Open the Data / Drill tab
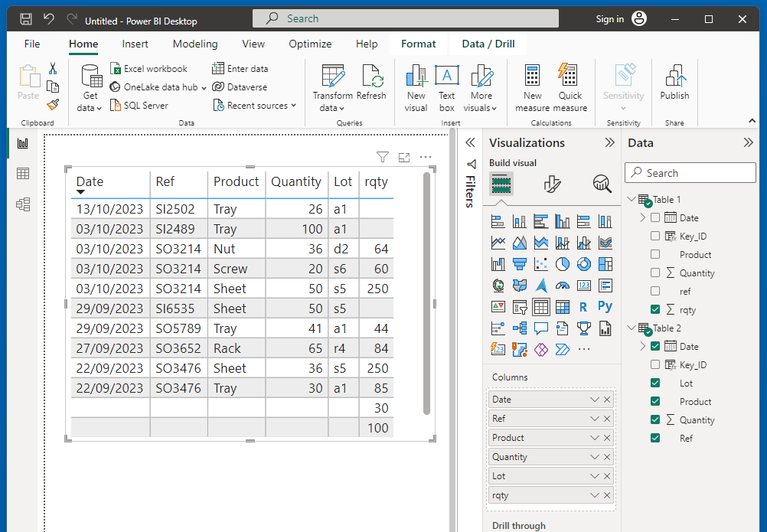This screenshot has height=532, width=767. (x=488, y=44)
